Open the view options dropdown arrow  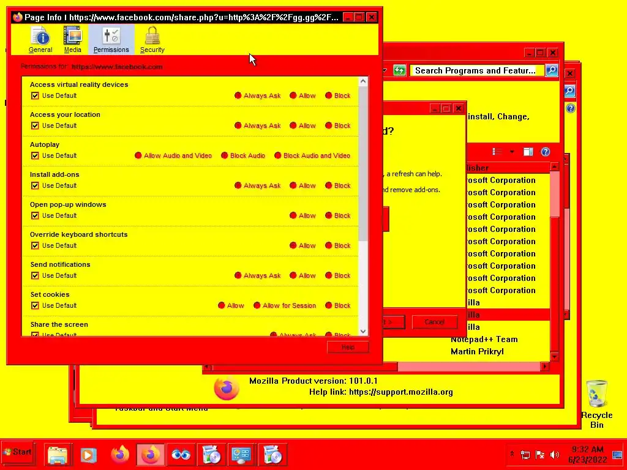click(512, 152)
